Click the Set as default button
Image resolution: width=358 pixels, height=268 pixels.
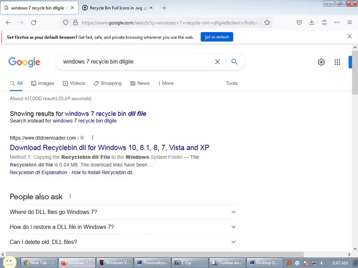click(x=217, y=37)
